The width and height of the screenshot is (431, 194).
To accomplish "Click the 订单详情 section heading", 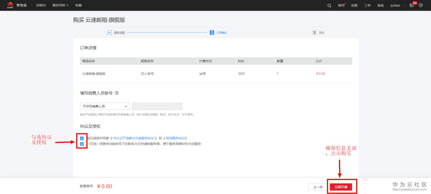I will (x=88, y=48).
